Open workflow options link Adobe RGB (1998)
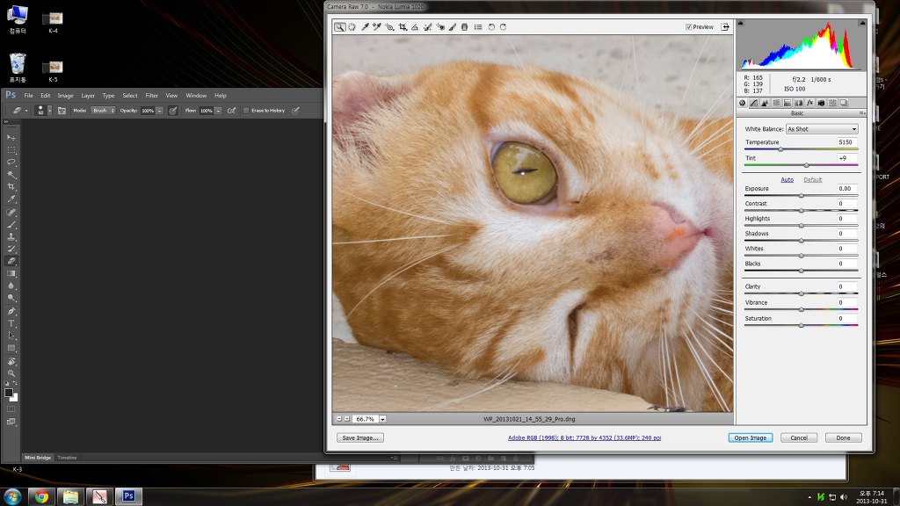Viewport: 900px width, 506px height. click(584, 437)
